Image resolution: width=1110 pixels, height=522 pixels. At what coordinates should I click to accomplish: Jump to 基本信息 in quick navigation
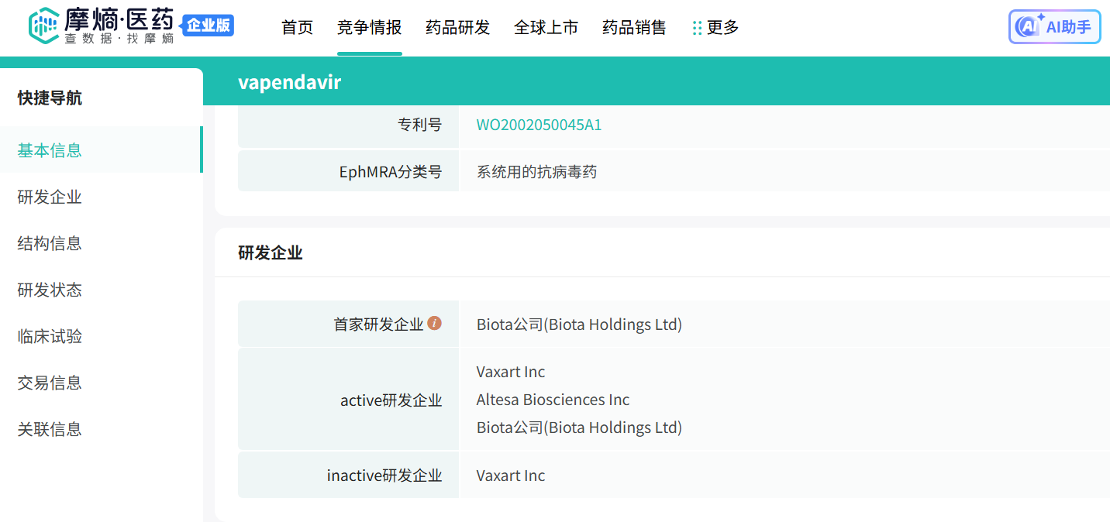coord(50,150)
